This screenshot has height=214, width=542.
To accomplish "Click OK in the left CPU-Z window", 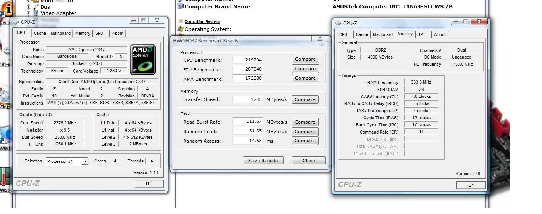I will pyautogui.click(x=149, y=183).
